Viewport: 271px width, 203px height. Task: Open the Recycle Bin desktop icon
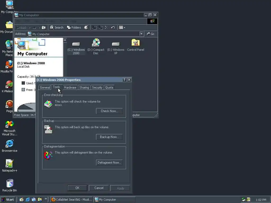pyautogui.click(x=10, y=186)
